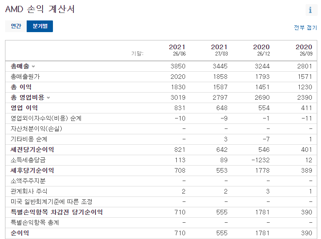
Task: Click the 총매출원가 value 2020
Action: point(178,77)
